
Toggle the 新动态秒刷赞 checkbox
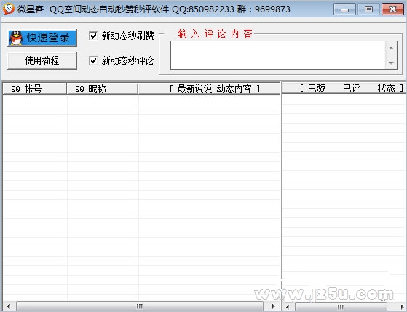click(x=93, y=36)
